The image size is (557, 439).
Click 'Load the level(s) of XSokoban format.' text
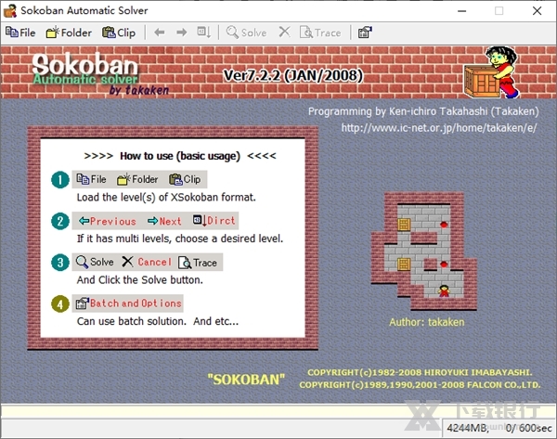pyautogui.click(x=166, y=198)
